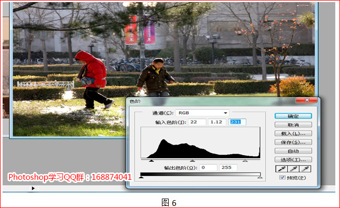Grab the black output level slider triangle
This screenshot has width=340, height=208.
pos(141,177)
